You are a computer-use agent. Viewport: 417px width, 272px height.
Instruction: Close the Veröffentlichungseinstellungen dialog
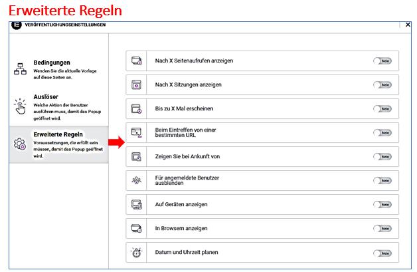[x=408, y=25]
